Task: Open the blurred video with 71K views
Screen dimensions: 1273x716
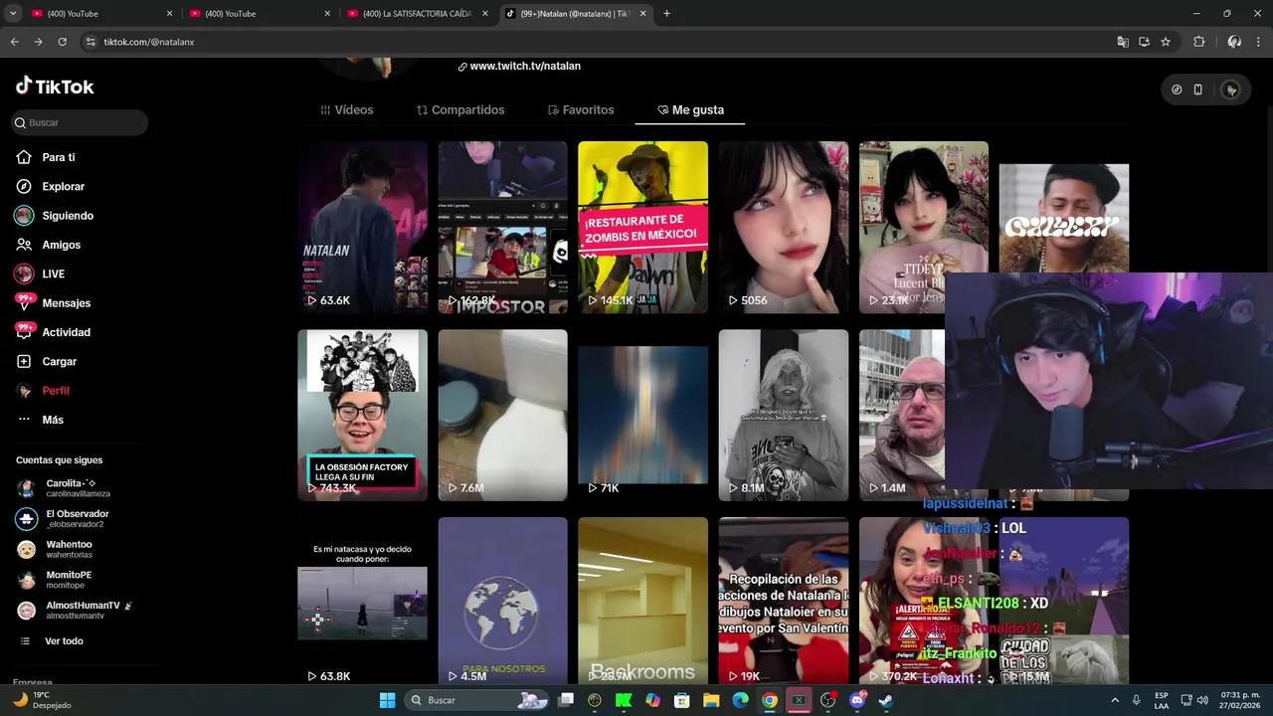Action: click(x=642, y=415)
